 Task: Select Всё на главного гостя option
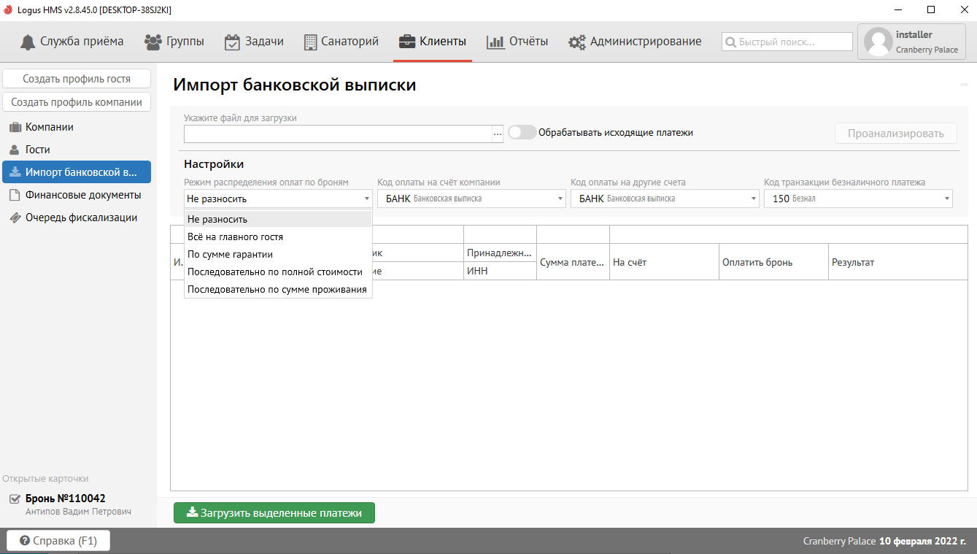(x=235, y=236)
